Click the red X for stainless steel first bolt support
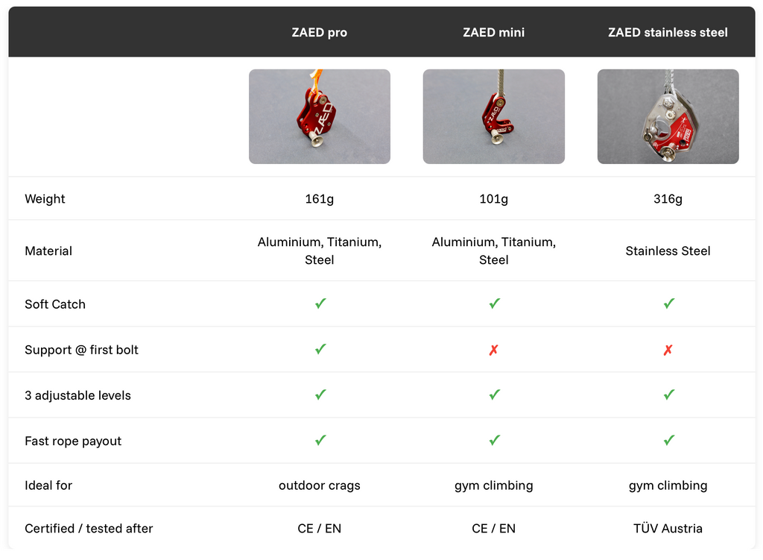Viewport: 763px width, 560px height. [668, 350]
